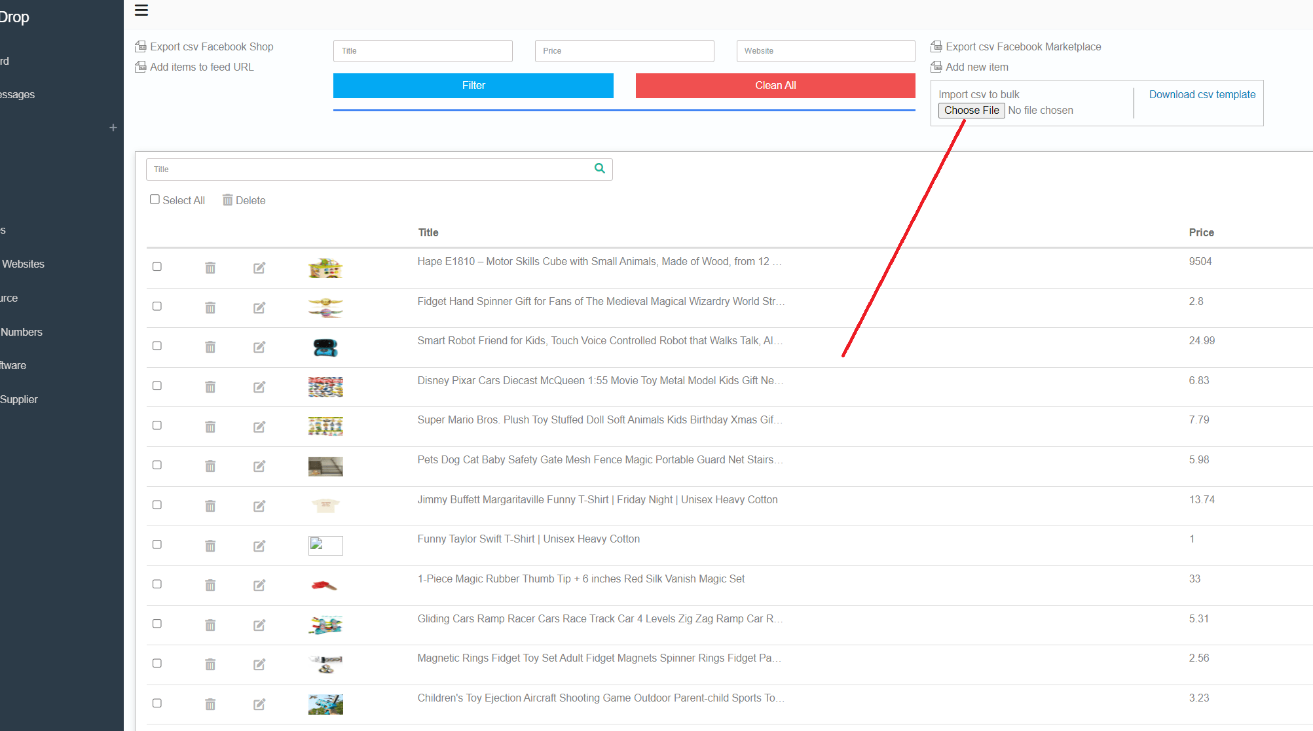Click trash icon for Gliding Cars Ramp row
The height and width of the screenshot is (731, 1313).
tap(210, 625)
